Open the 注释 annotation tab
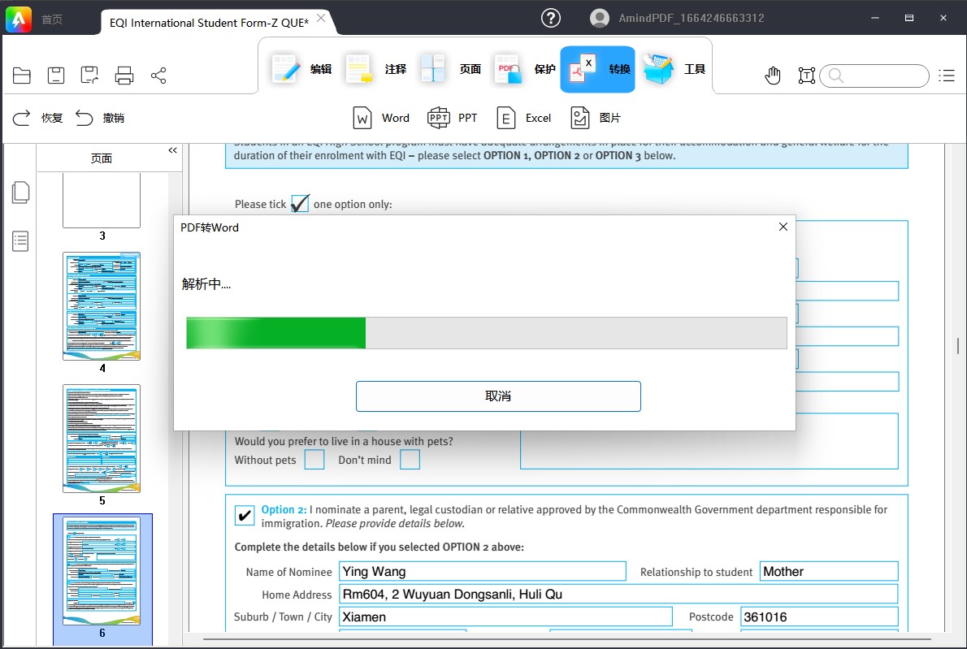The width and height of the screenshot is (967, 649). click(376, 69)
